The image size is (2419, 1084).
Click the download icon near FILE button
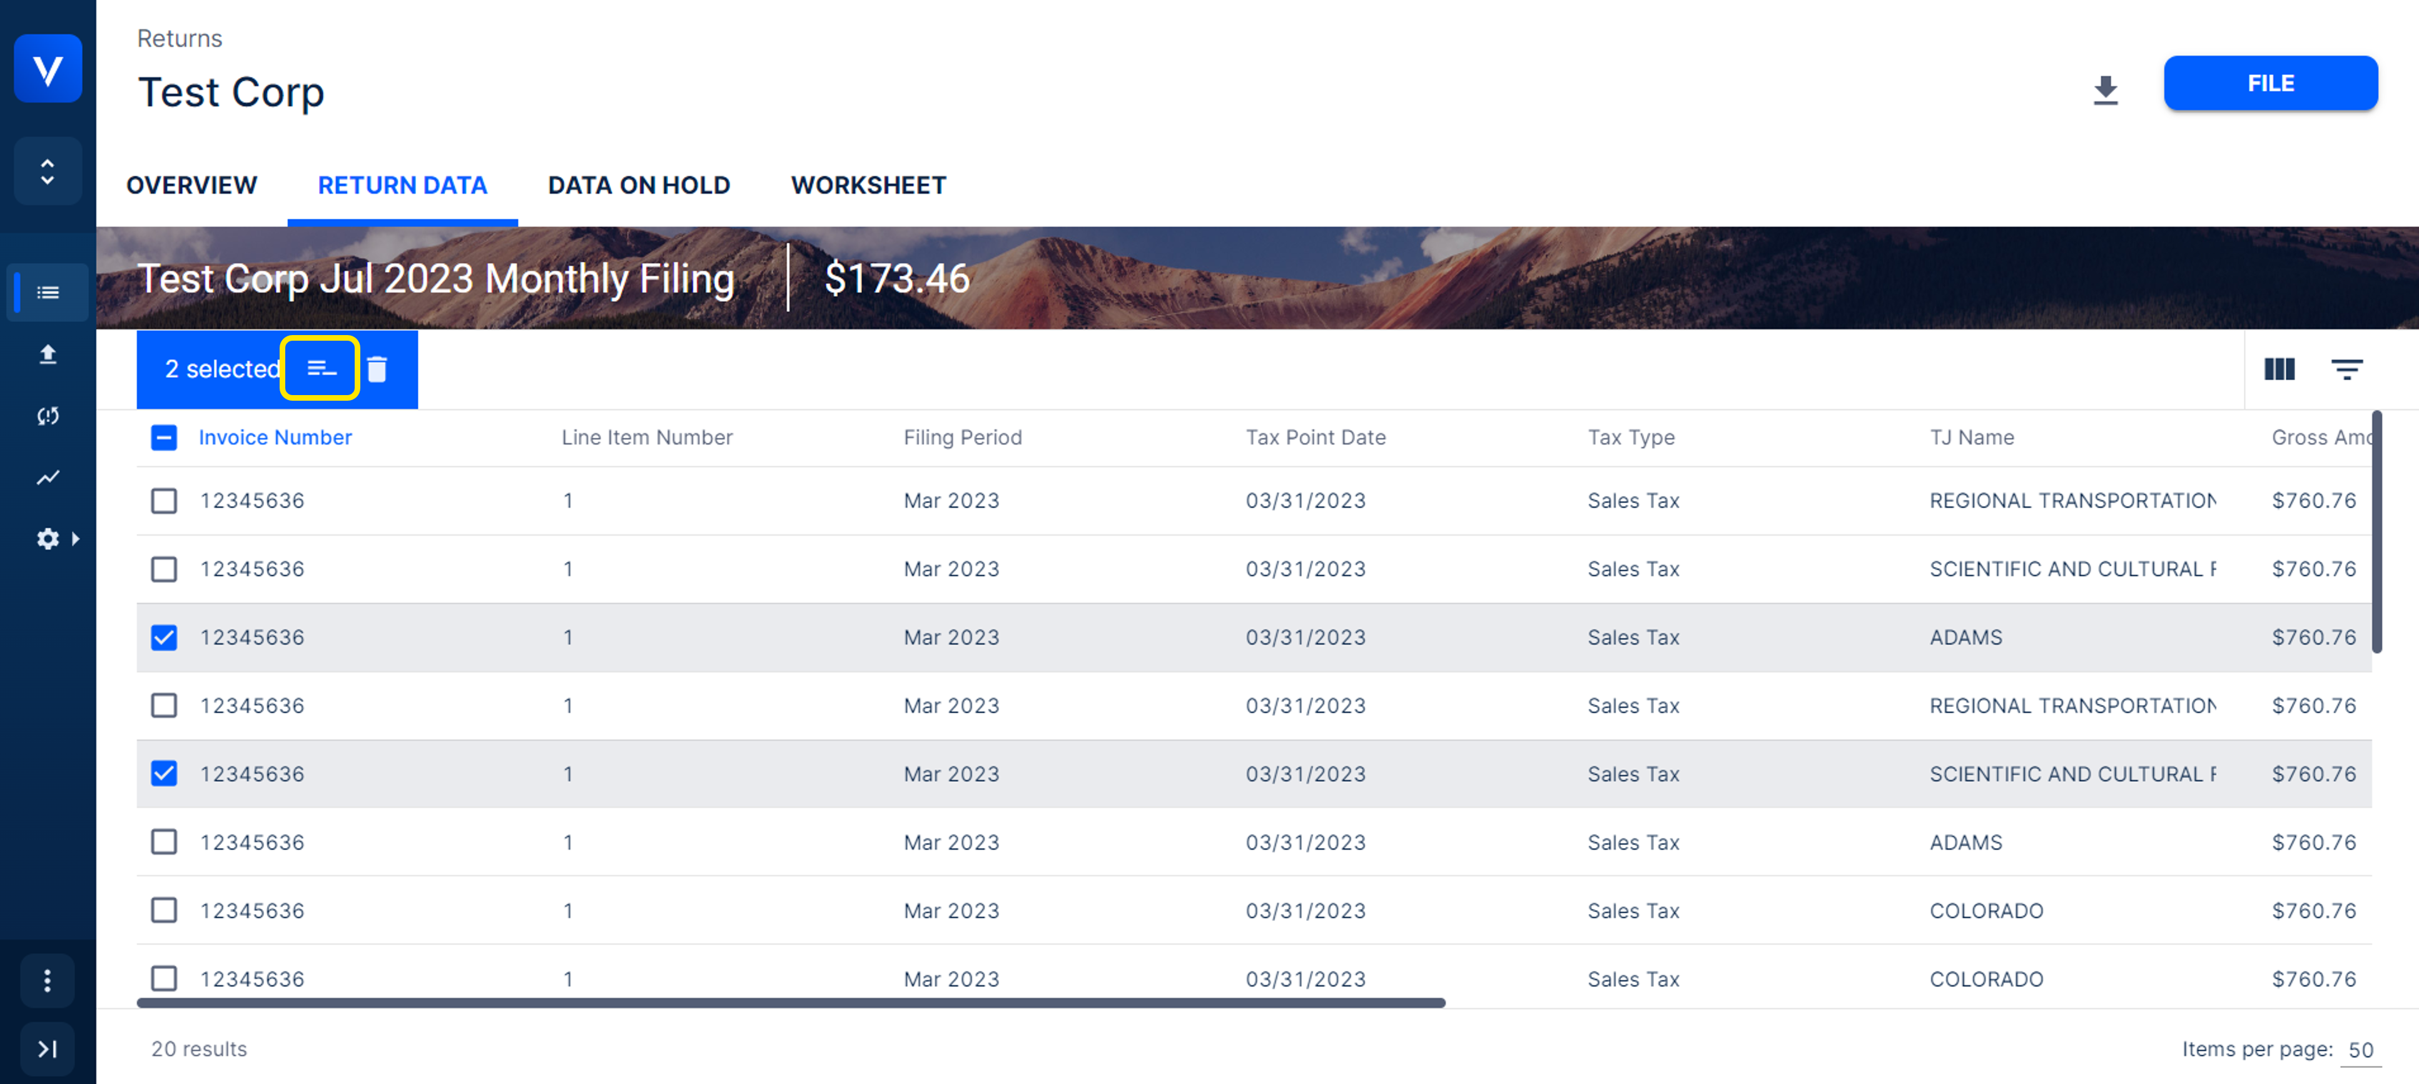(x=2106, y=89)
